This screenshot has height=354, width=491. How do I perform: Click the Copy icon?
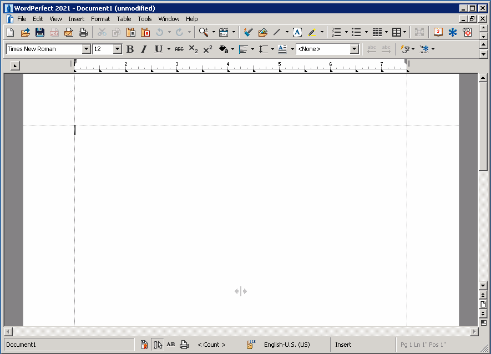pos(116,32)
